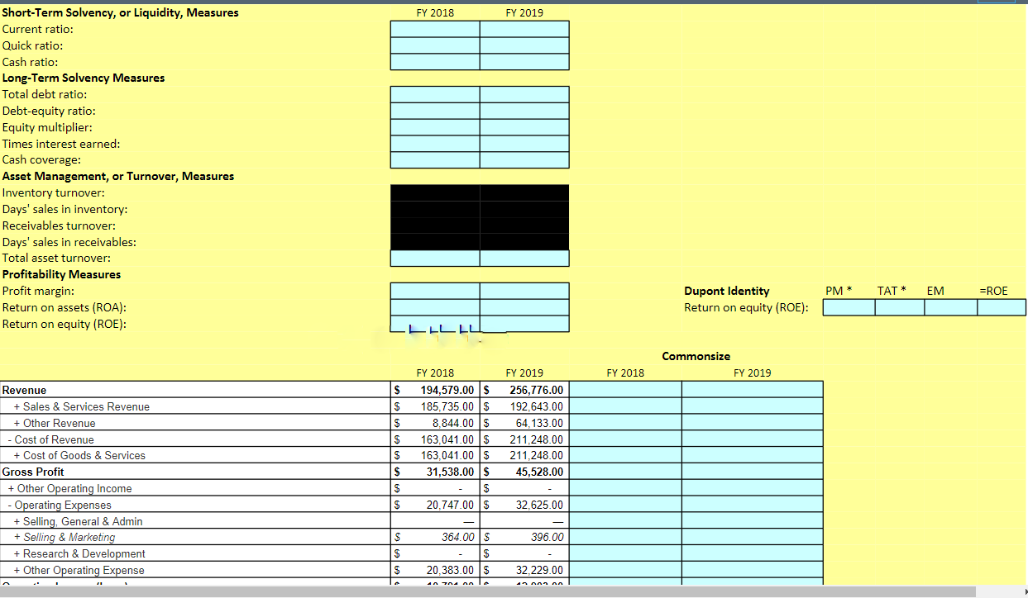Image resolution: width=1028 pixels, height=598 pixels.
Task: Select the Times interest earned FY 2019 cell
Action: tap(524, 143)
